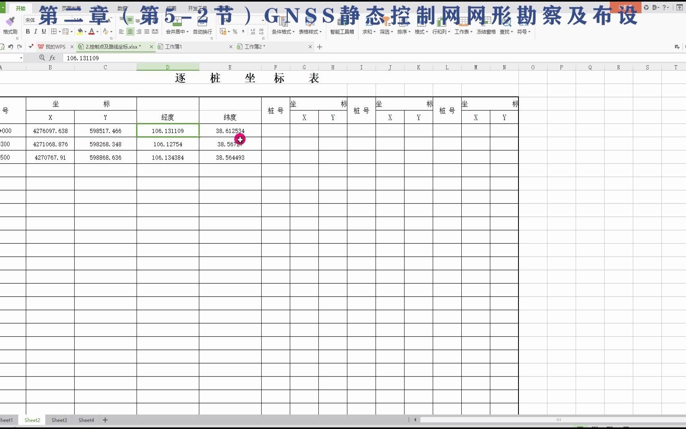
Task: Click the borders icon
Action: click(54, 31)
